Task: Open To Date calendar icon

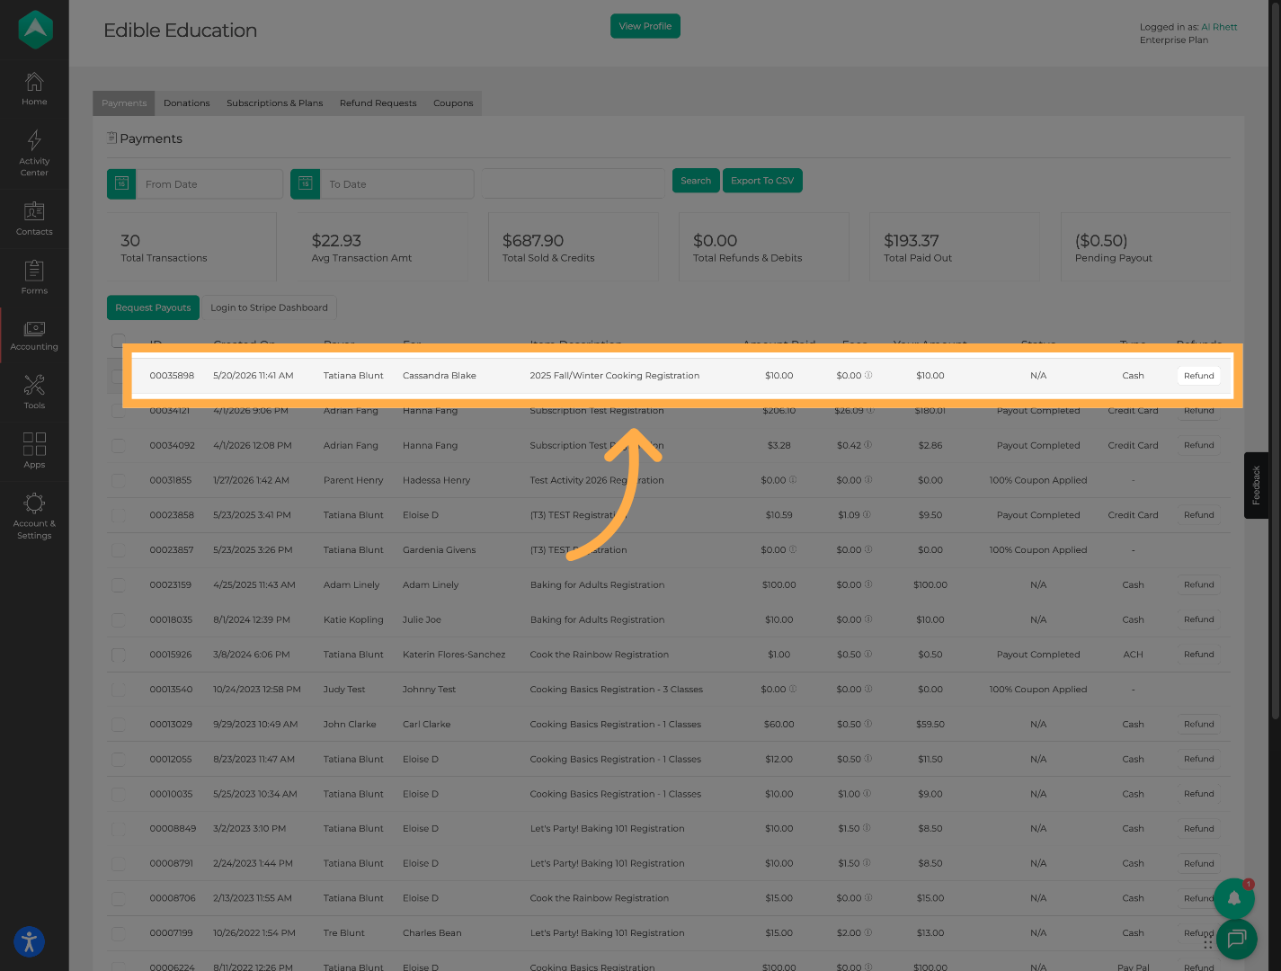Action: point(305,183)
